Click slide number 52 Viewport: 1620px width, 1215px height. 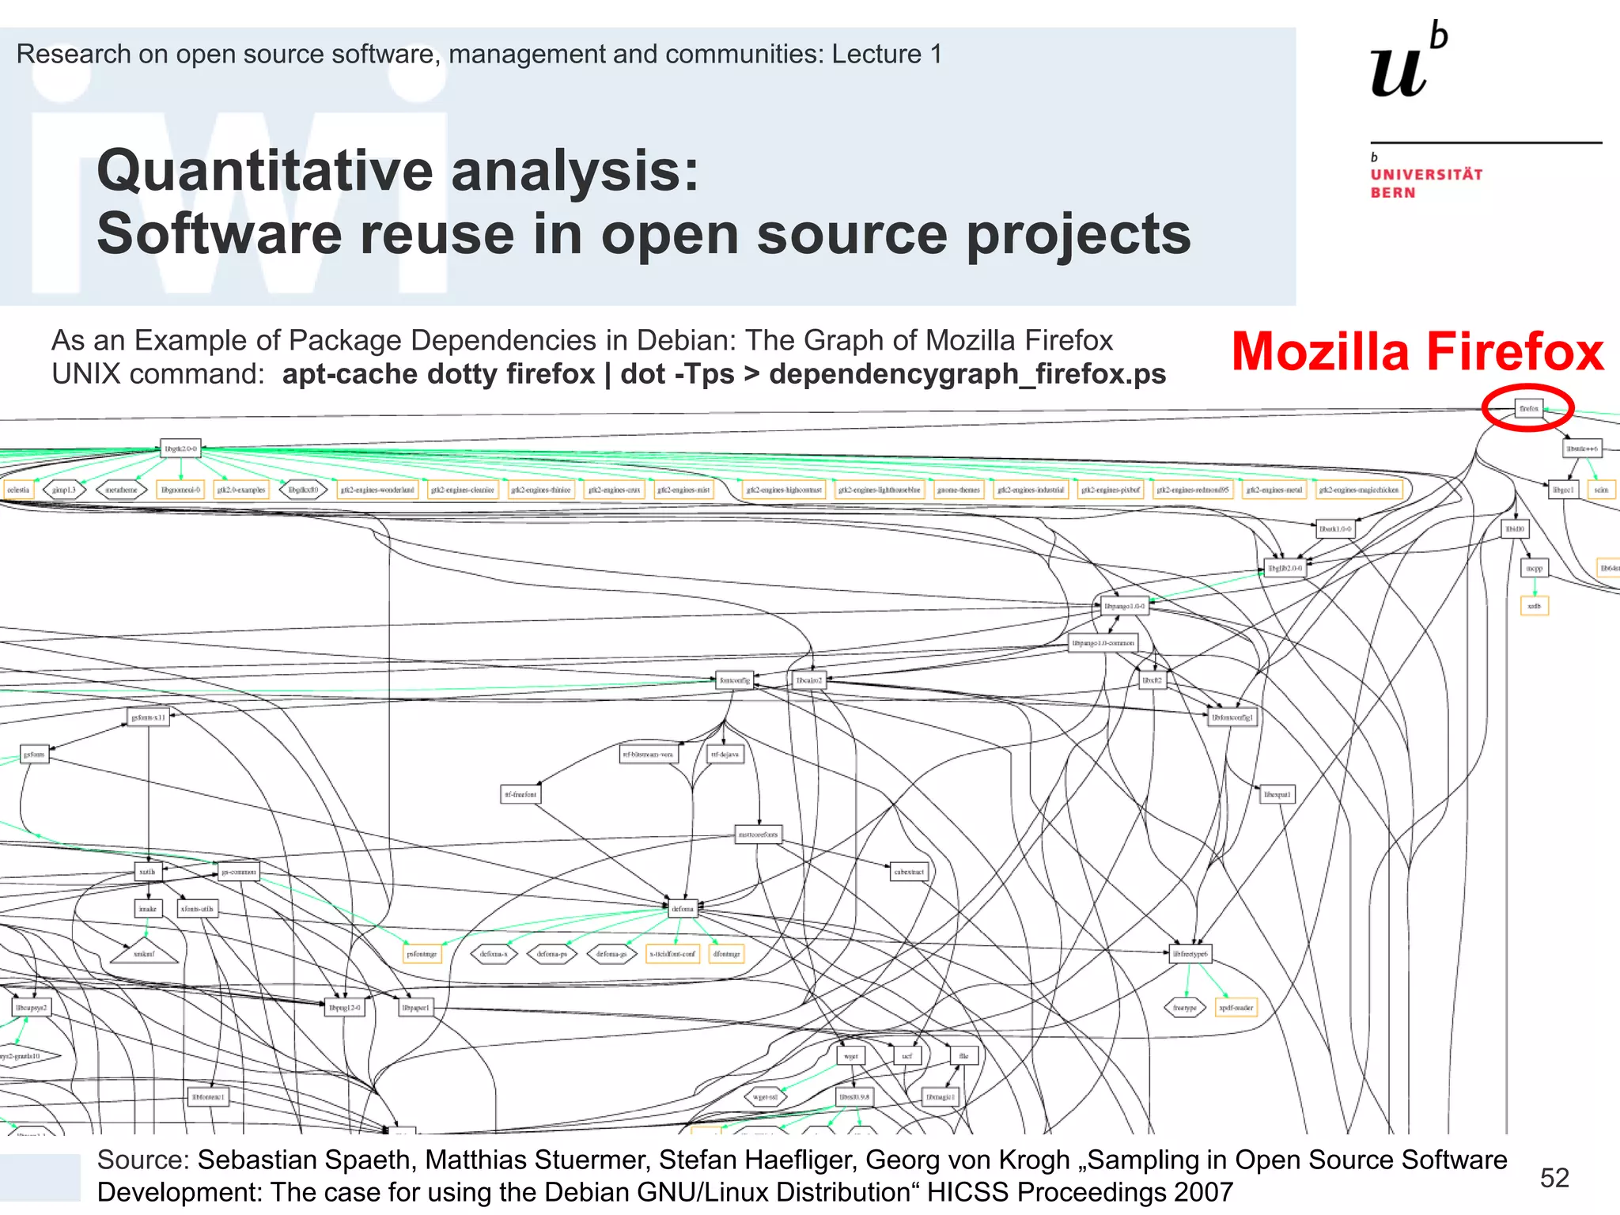pos(1554,1178)
